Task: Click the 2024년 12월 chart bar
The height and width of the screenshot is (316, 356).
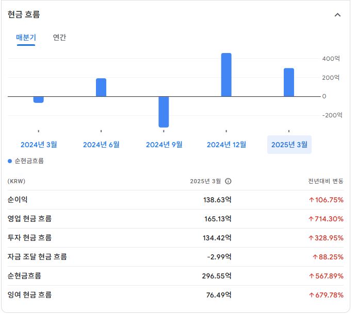Action: (x=226, y=75)
